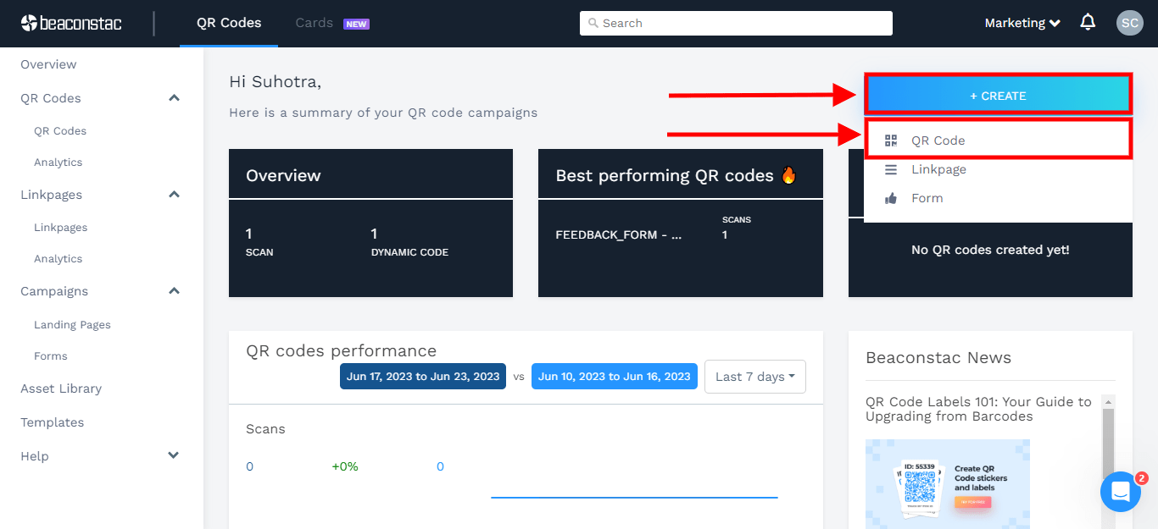
Task: Open the chat support bubble
Action: click(1120, 491)
